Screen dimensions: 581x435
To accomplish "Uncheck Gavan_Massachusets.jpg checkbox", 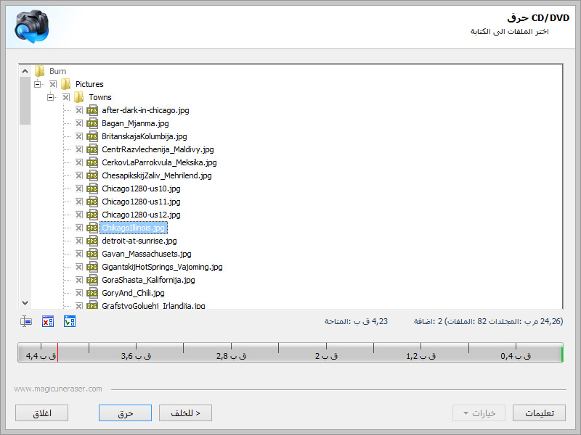I will point(79,254).
